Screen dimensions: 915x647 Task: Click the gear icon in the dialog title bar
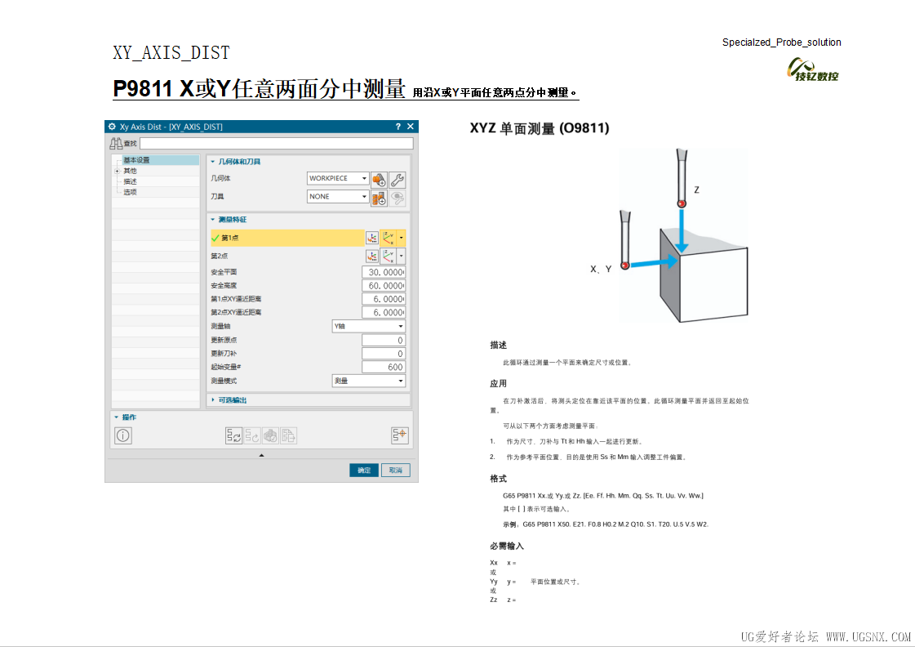pyautogui.click(x=112, y=127)
